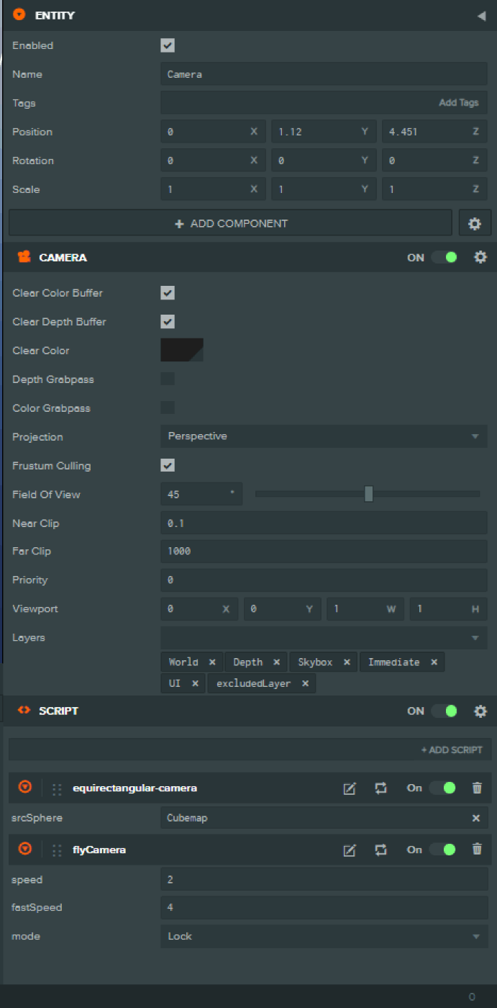497x1008 pixels.
Task: Disable the flyCamera script toggle
Action: coord(442,850)
